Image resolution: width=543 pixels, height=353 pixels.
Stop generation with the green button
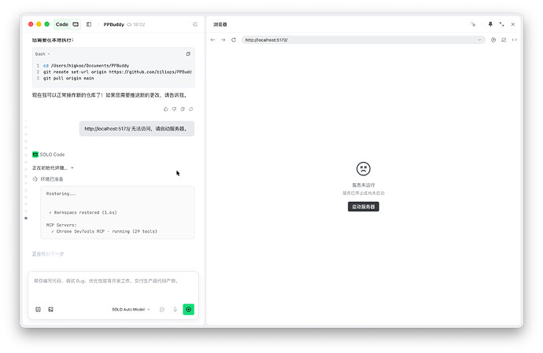[188, 310]
